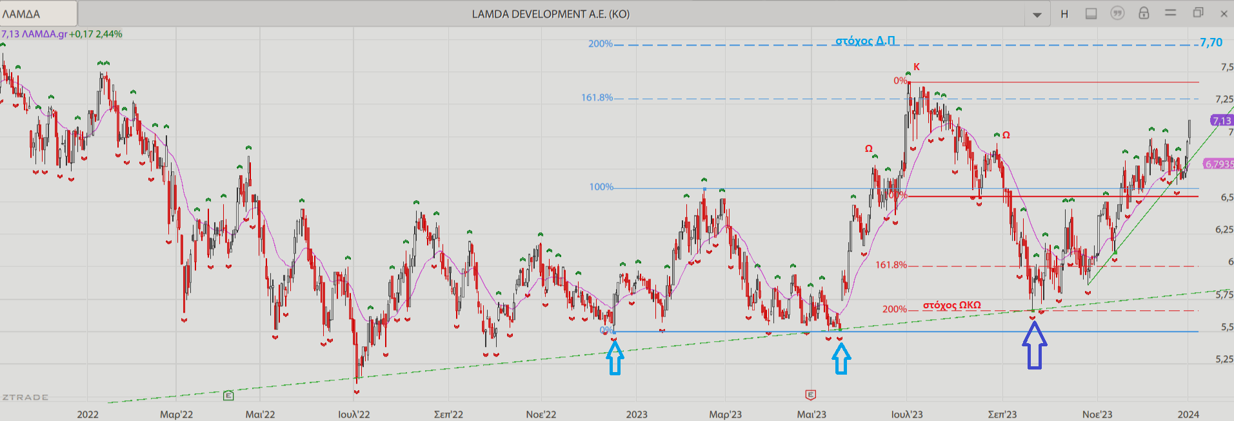Click the Μαρ'23 date axis label
Screen dimensions: 1234x421
tap(726, 414)
